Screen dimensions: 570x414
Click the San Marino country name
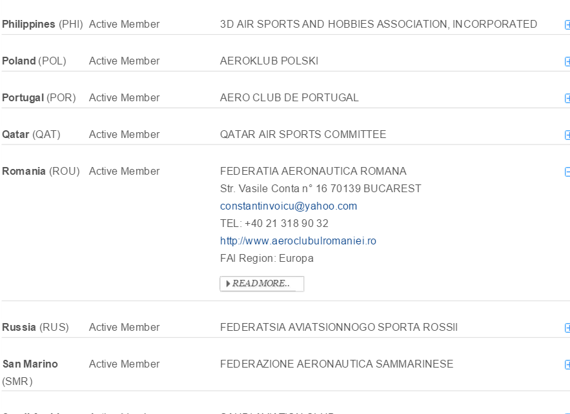click(30, 364)
